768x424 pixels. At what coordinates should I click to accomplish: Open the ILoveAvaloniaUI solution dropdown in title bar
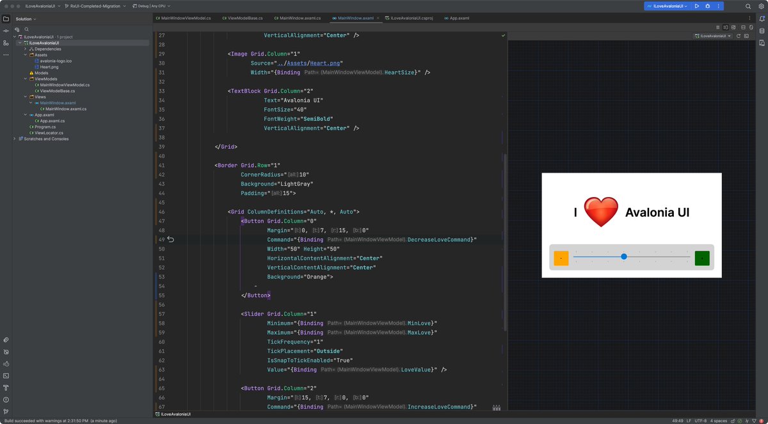coord(44,6)
